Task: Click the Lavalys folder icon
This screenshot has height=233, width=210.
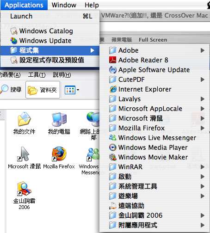Action: 112,99
